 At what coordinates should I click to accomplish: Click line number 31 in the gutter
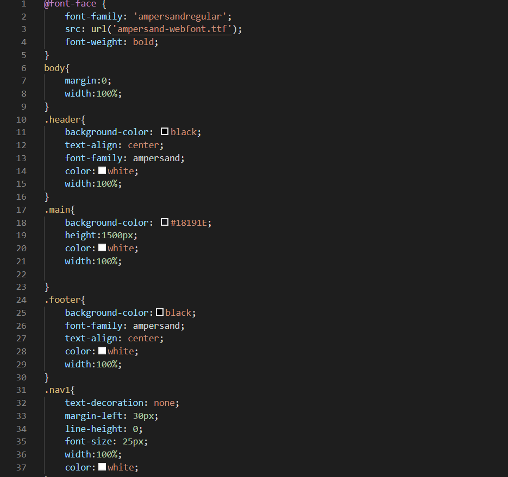click(21, 390)
